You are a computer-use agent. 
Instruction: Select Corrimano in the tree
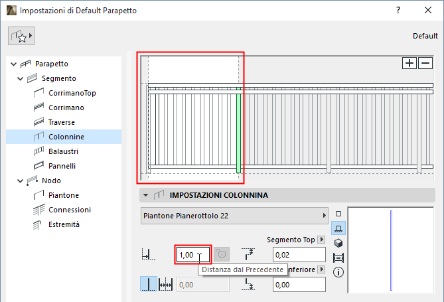point(66,108)
